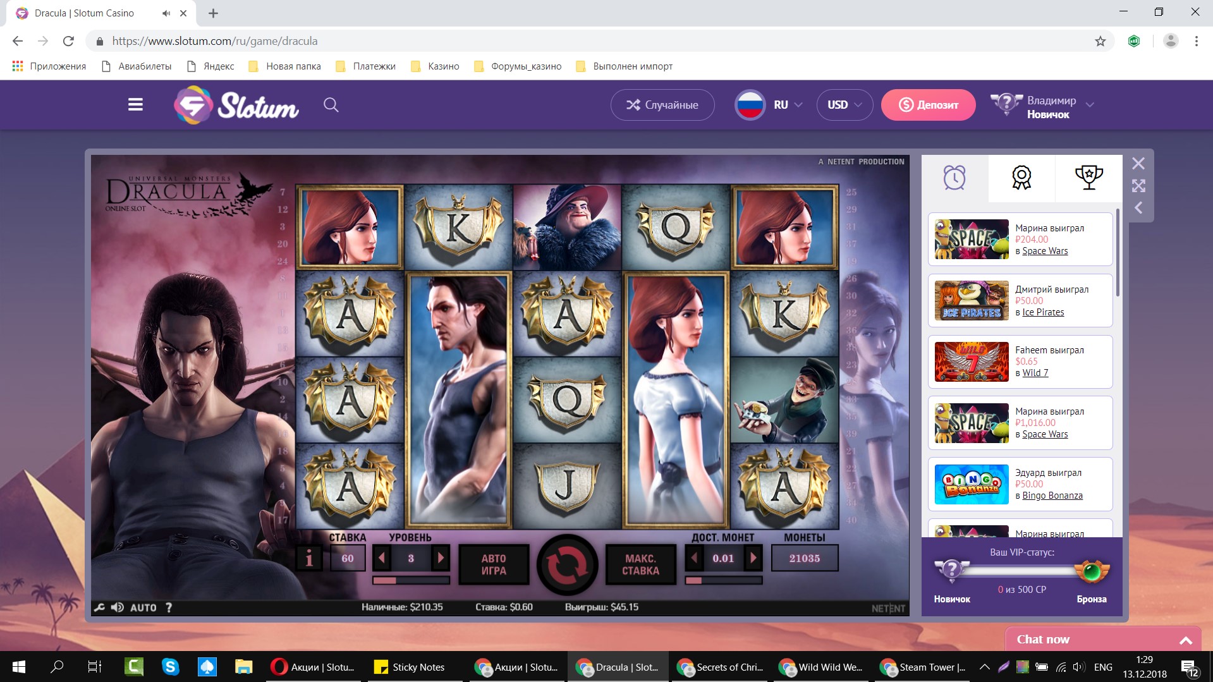Mute game sound speaker icon
Image resolution: width=1213 pixels, height=682 pixels.
click(x=118, y=607)
